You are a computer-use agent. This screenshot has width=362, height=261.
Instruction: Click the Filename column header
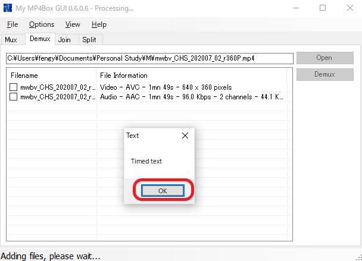tap(51, 76)
